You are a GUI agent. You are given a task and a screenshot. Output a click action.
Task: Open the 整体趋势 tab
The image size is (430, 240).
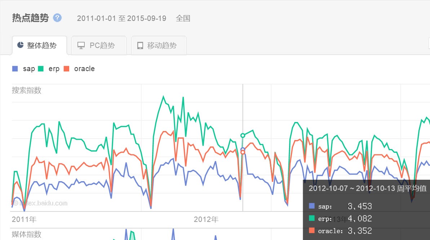coord(40,45)
